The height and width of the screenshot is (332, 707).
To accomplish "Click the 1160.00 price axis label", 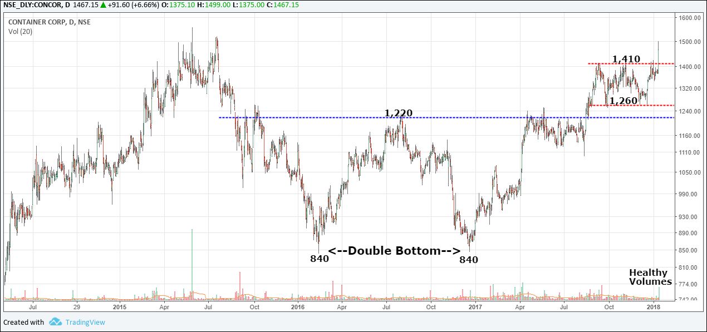I will 688,136.
